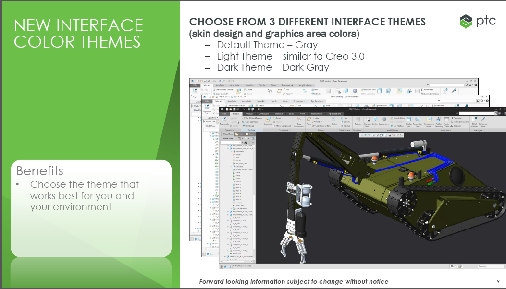Screen dimensions: 506x289
Task: Open Applications tab in gray theme window
Action: 305,85
